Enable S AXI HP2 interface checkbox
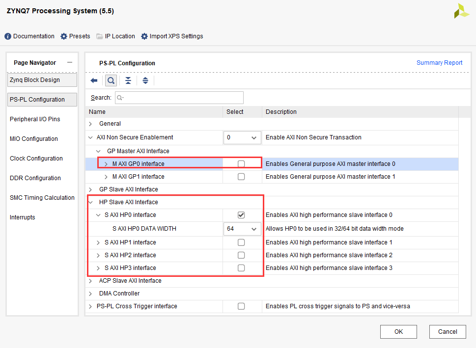The image size is (476, 348). click(x=241, y=255)
